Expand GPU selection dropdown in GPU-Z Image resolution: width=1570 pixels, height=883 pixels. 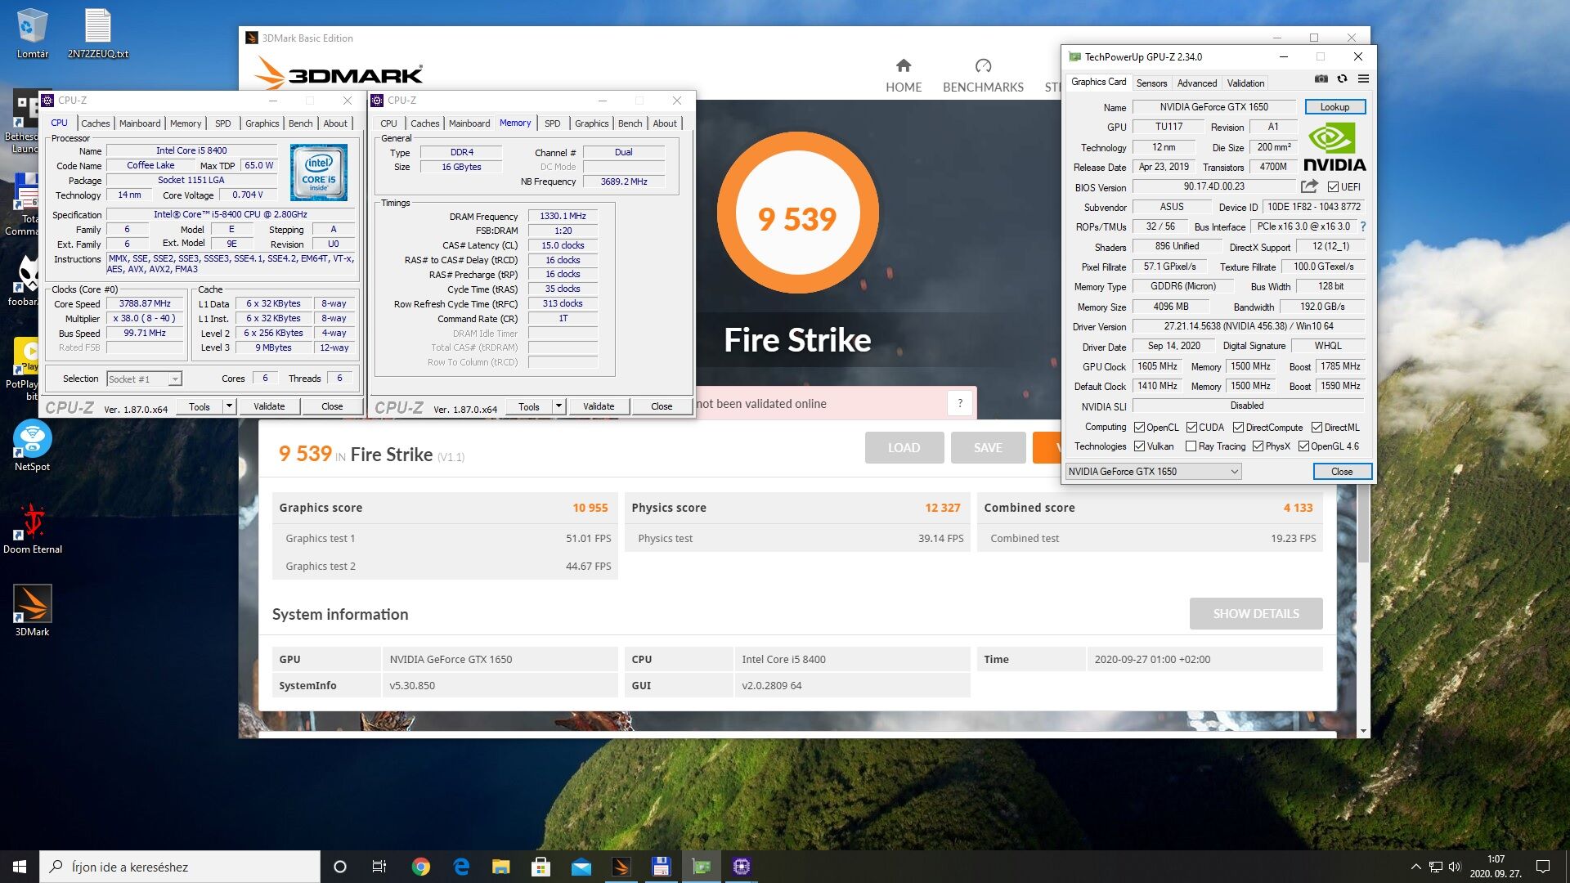(1234, 472)
